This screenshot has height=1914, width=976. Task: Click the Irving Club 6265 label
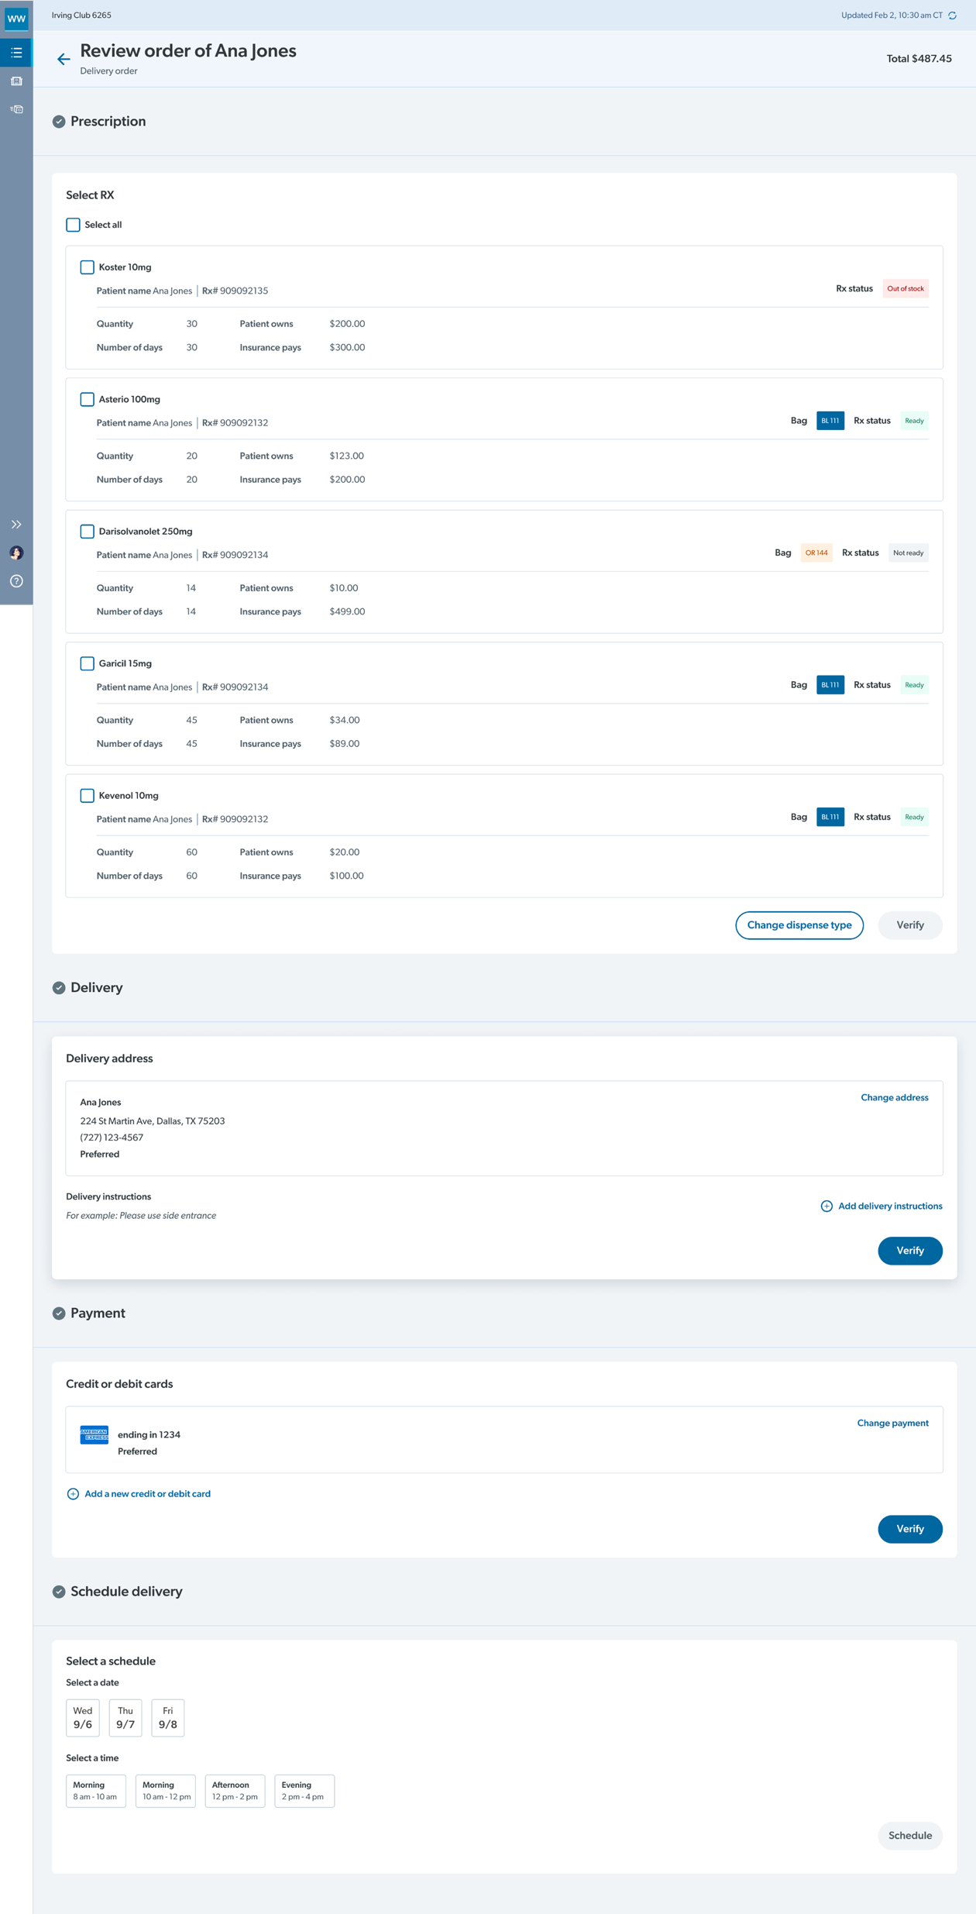coord(81,15)
